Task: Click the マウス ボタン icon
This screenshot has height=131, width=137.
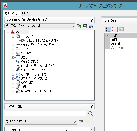Action: point(18,83)
